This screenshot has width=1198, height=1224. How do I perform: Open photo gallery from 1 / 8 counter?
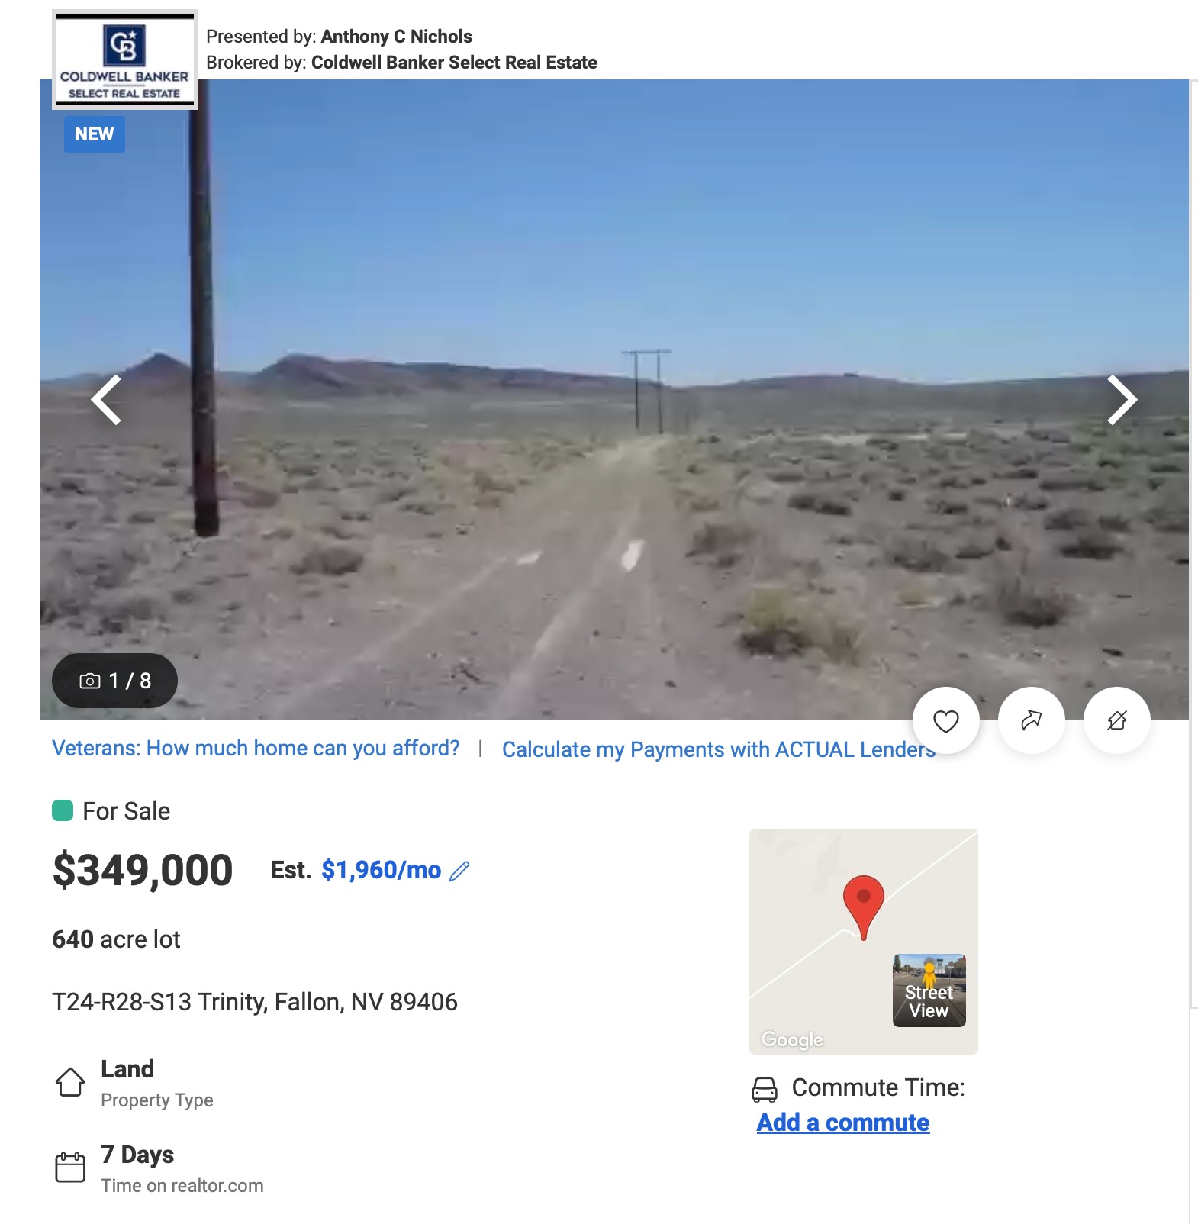click(x=114, y=681)
